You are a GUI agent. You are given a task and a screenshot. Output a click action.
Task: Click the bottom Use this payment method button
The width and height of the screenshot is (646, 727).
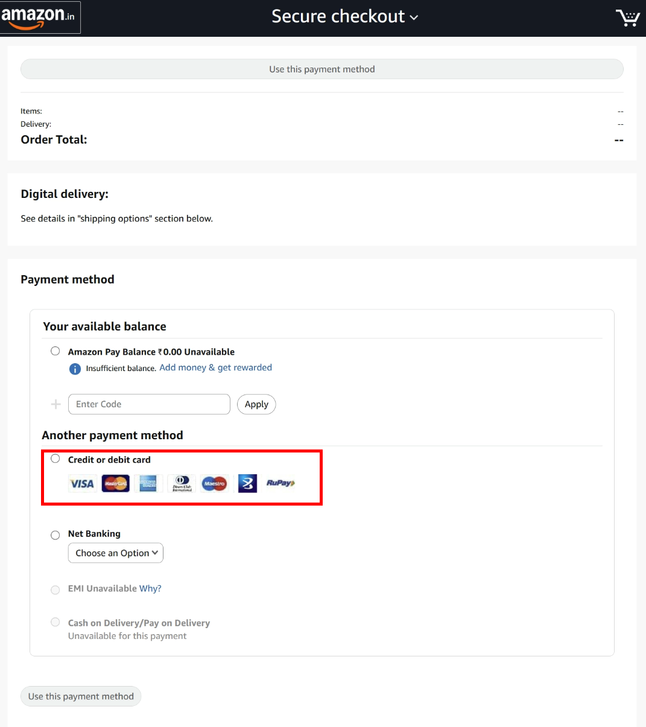click(81, 696)
